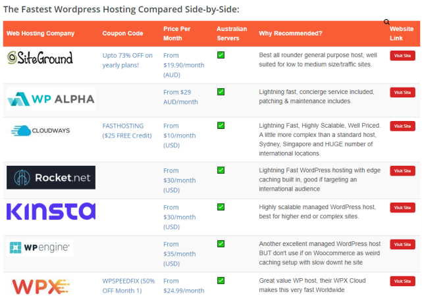Image resolution: width=422 pixels, height=296 pixels.
Task: Click Rocket.net Australian servers checkmark
Action: coord(221,170)
